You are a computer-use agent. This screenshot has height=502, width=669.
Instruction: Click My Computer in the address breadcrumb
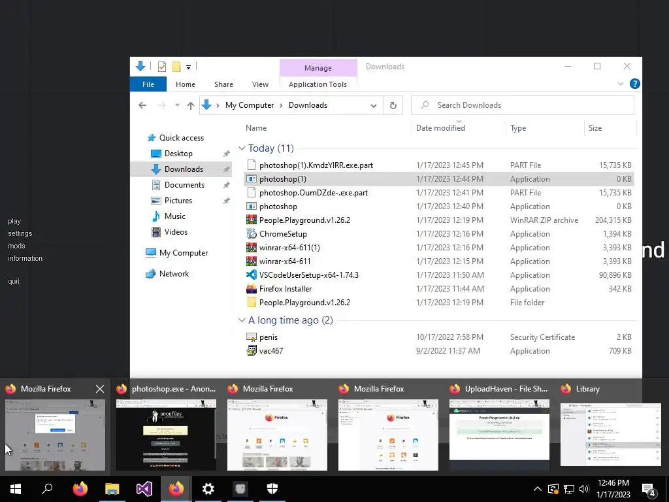tap(250, 105)
